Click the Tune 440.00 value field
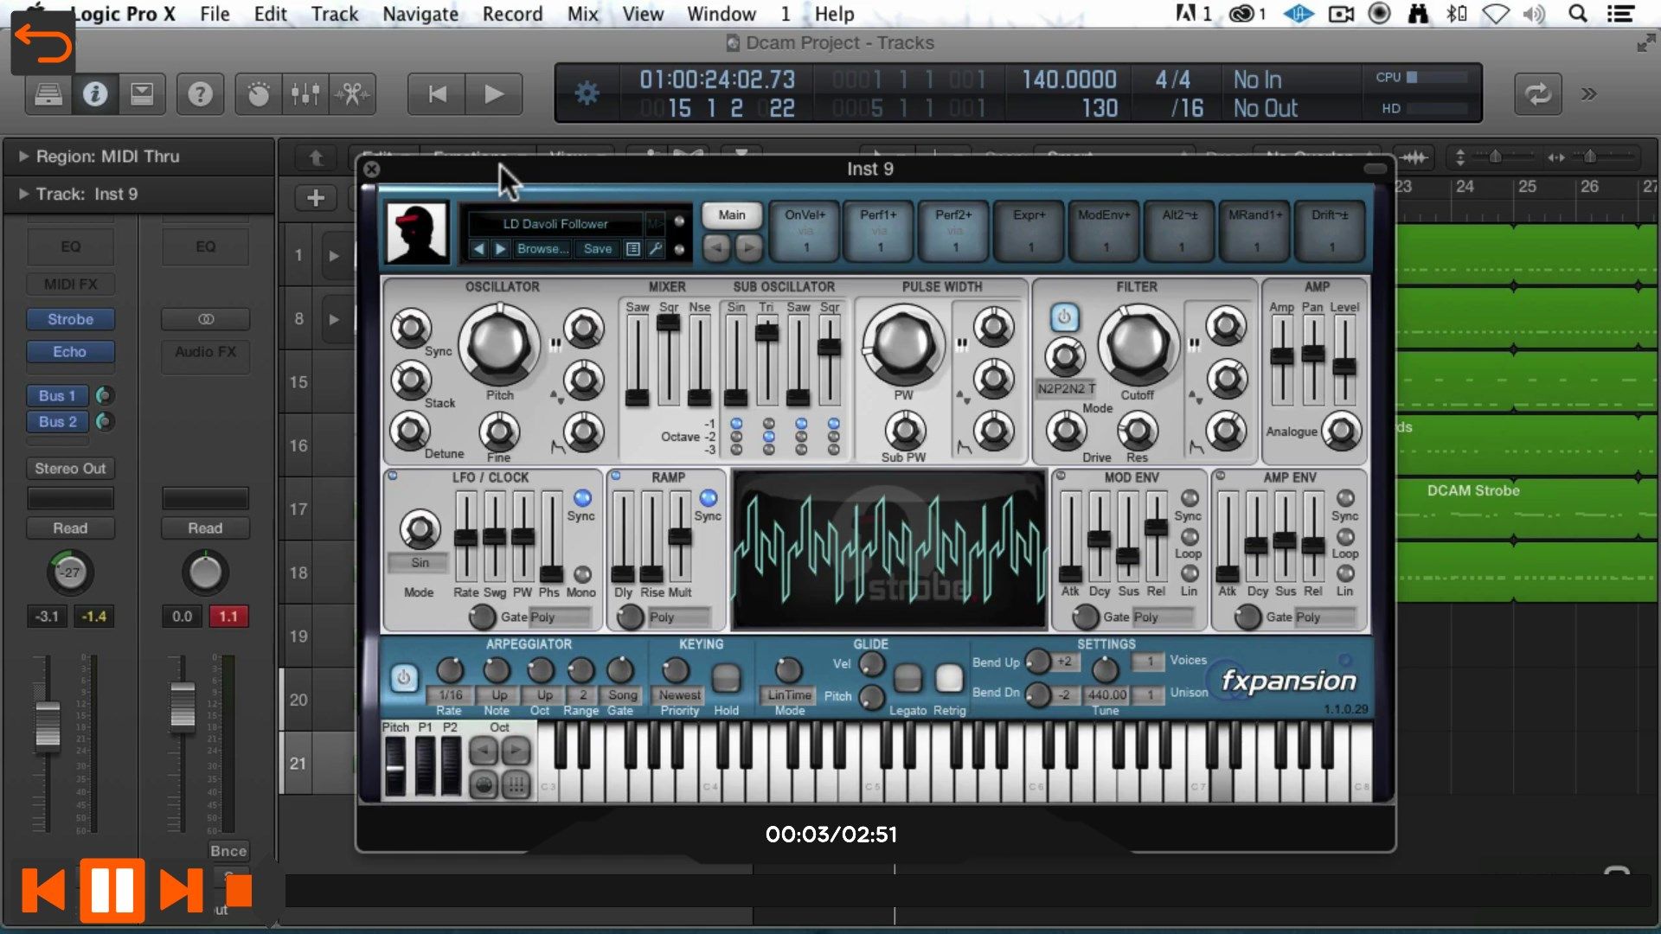Screen dimensions: 1661x934 [1106, 695]
